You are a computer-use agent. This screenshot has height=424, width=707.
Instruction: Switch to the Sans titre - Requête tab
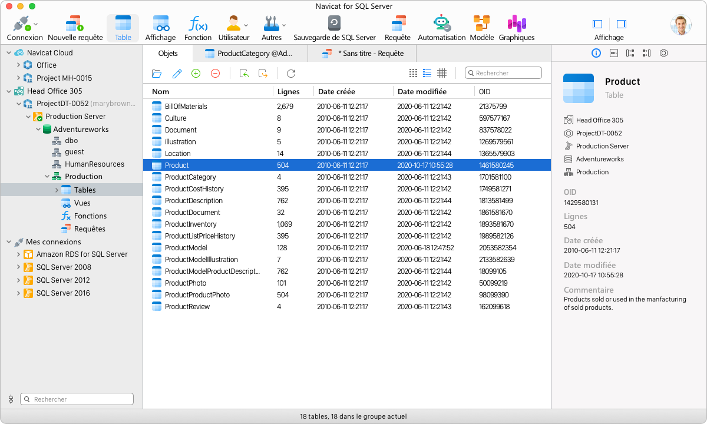click(x=362, y=54)
